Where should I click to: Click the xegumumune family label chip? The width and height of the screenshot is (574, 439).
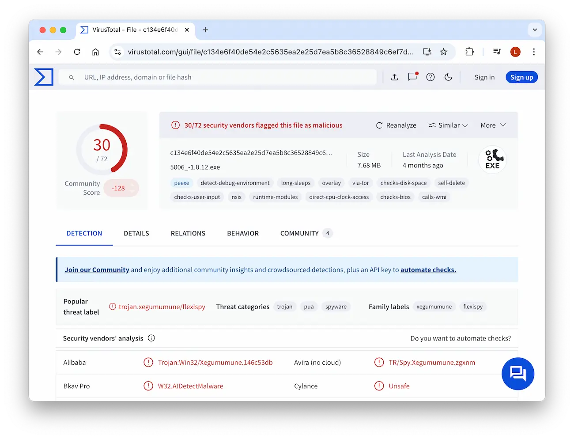434,307
